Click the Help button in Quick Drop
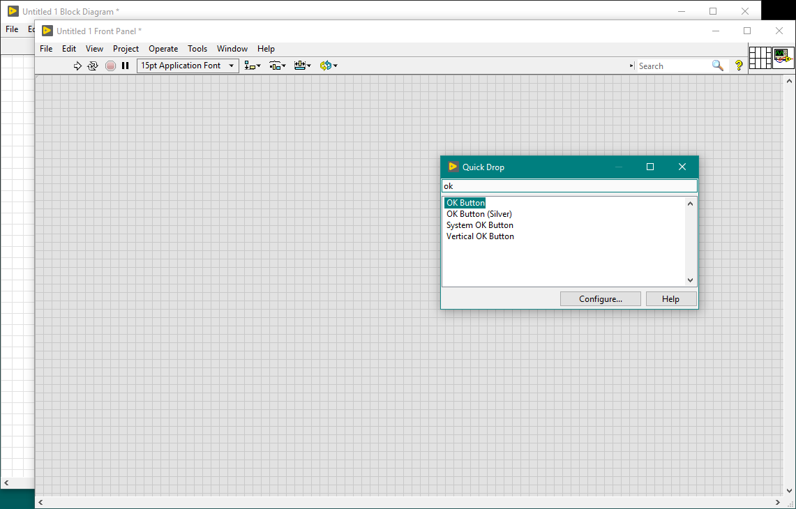The height and width of the screenshot is (509, 796). click(670, 298)
